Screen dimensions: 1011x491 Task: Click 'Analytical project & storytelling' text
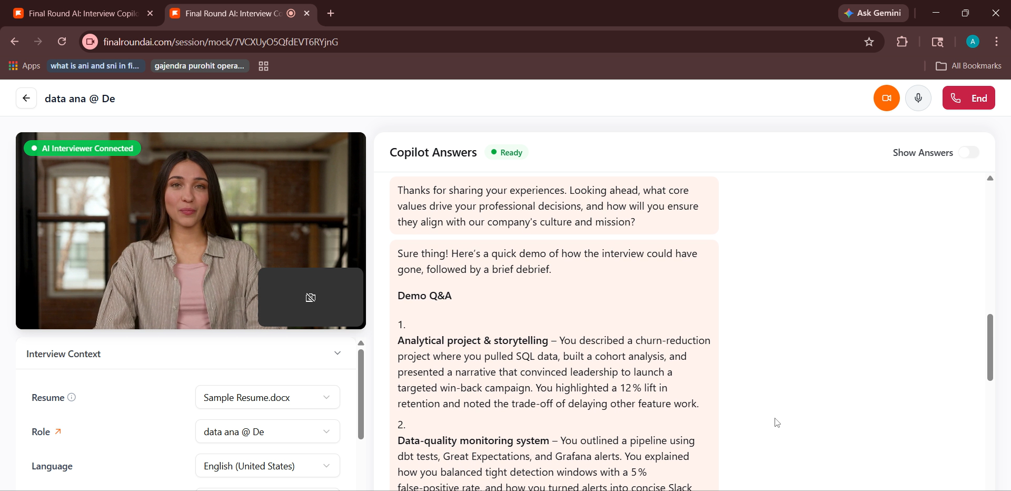click(472, 340)
